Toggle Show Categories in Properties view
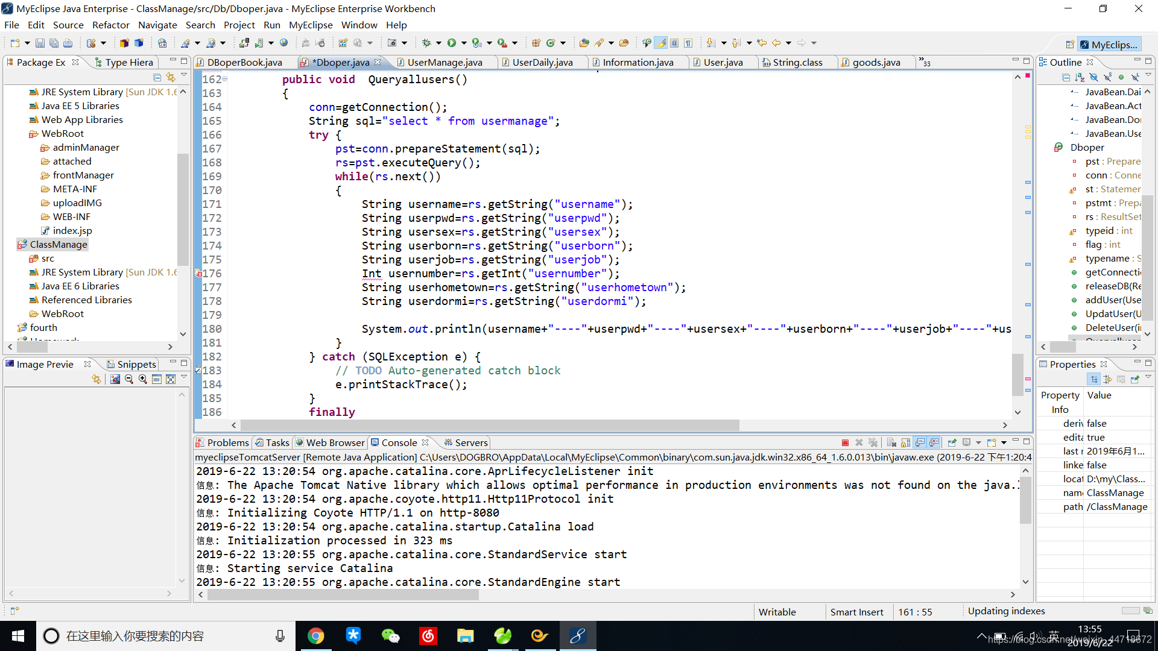Screen dimensions: 1158x651 1093,379
